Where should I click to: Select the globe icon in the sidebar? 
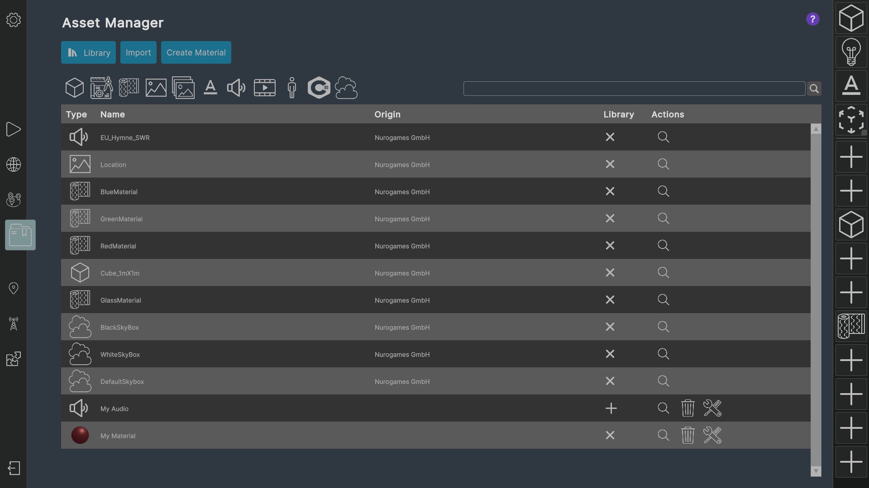tap(13, 164)
